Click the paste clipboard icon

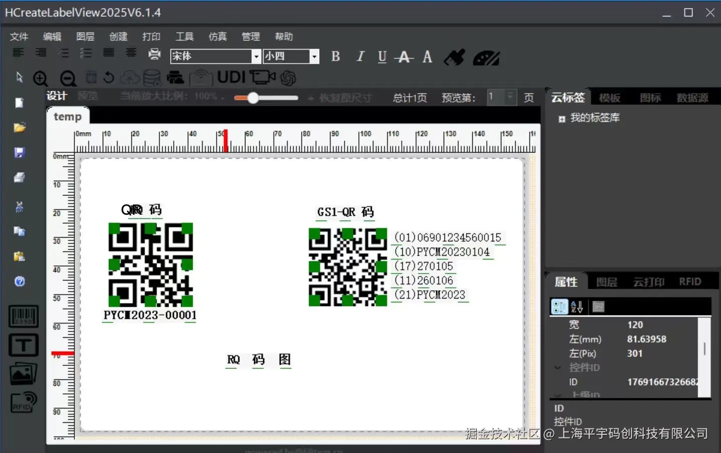click(19, 256)
